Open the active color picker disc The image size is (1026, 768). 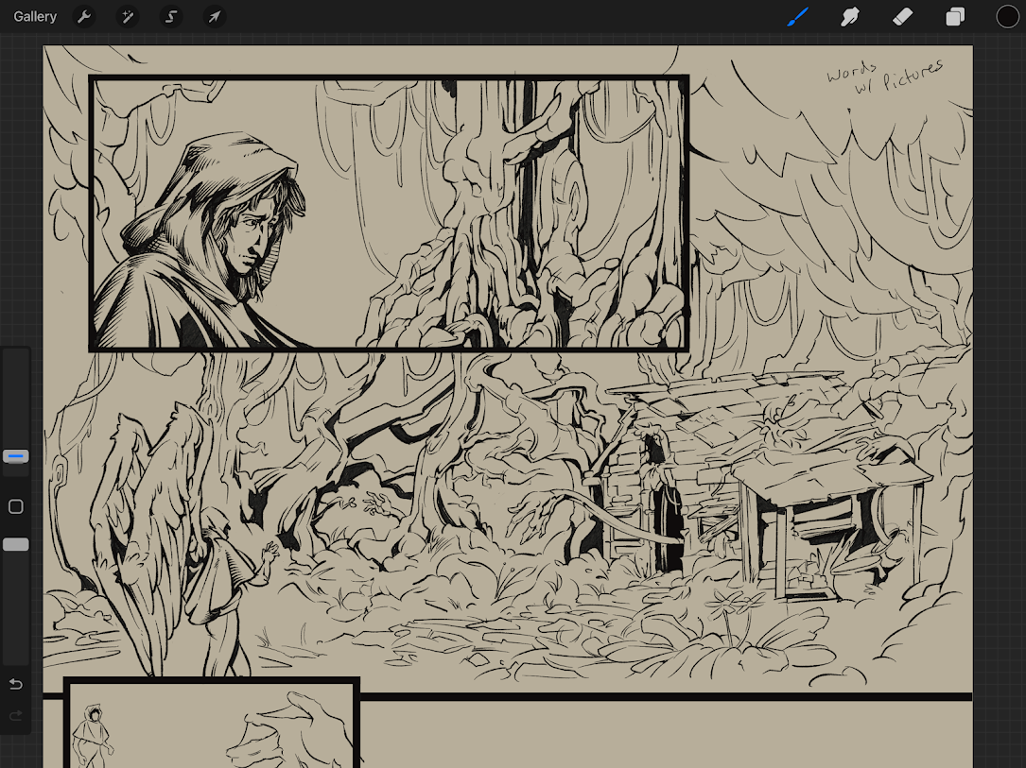click(1005, 16)
